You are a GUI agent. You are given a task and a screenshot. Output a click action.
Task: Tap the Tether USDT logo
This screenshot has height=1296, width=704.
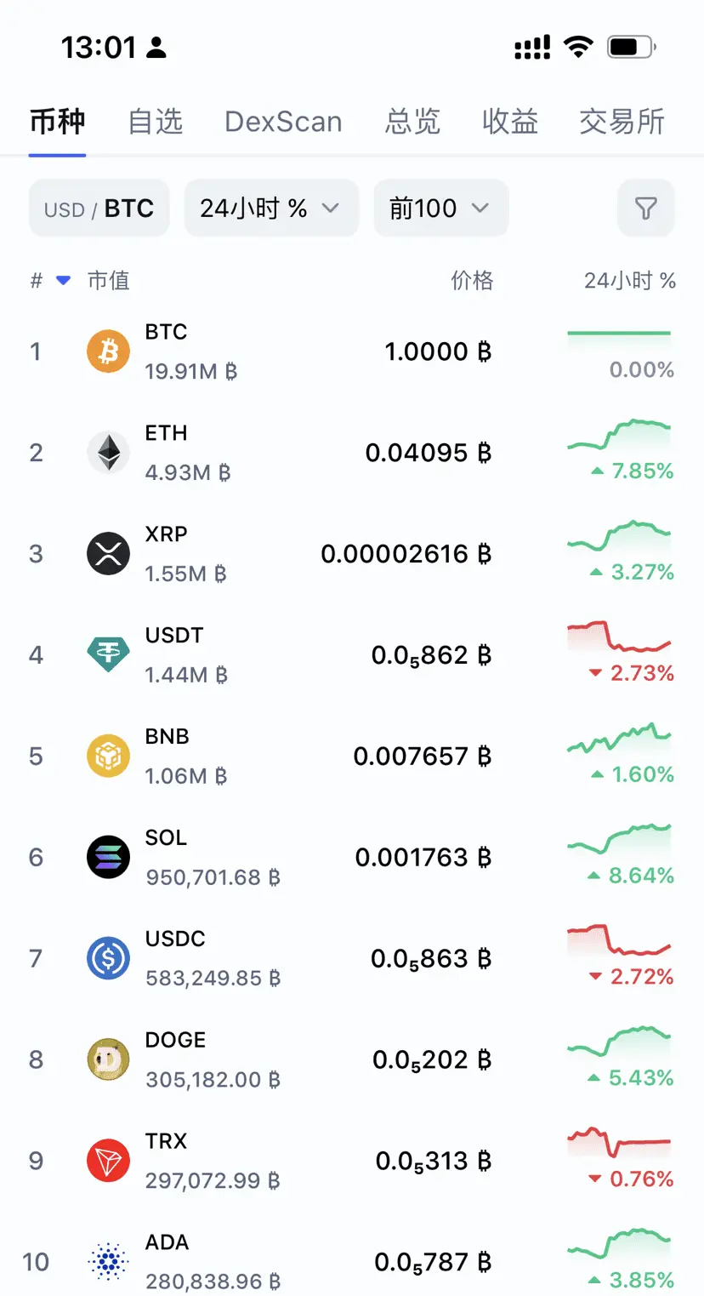(x=108, y=654)
